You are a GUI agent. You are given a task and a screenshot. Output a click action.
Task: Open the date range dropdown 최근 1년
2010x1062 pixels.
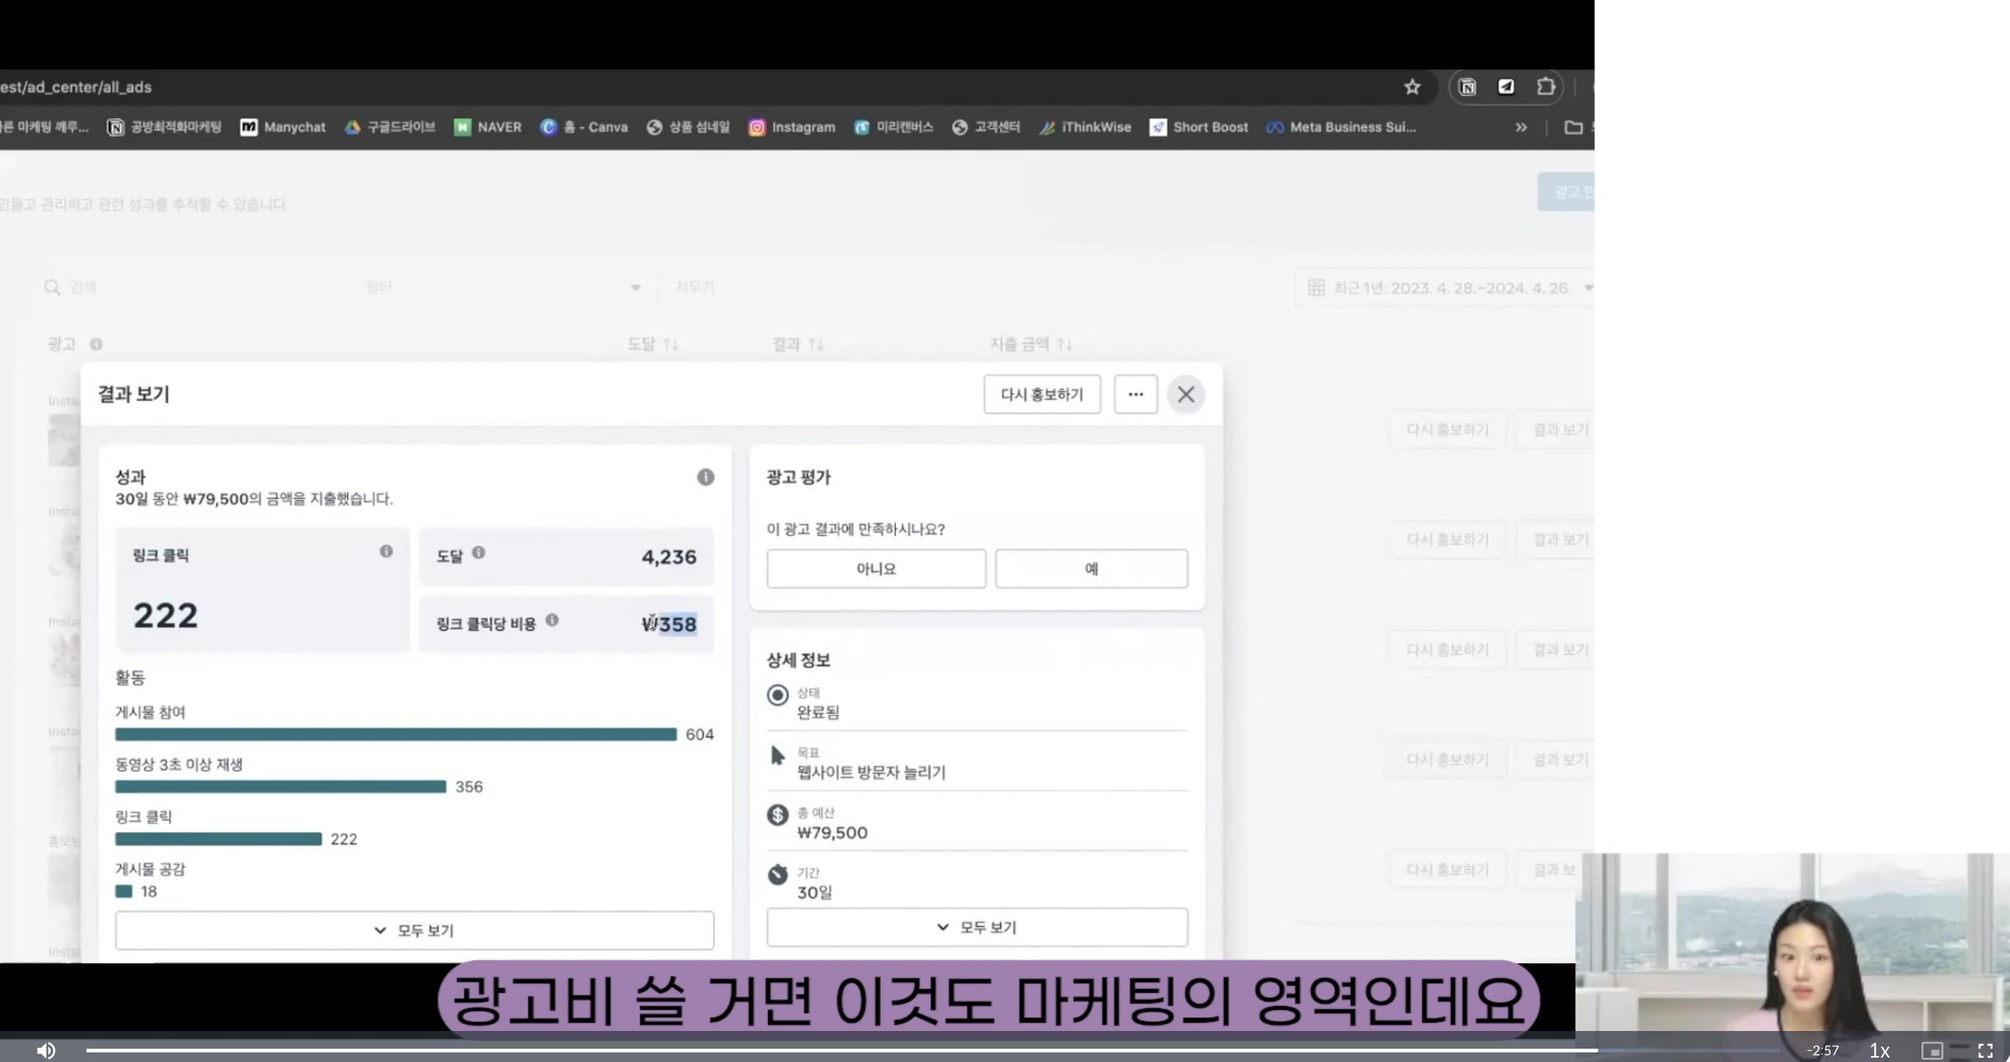1445,288
